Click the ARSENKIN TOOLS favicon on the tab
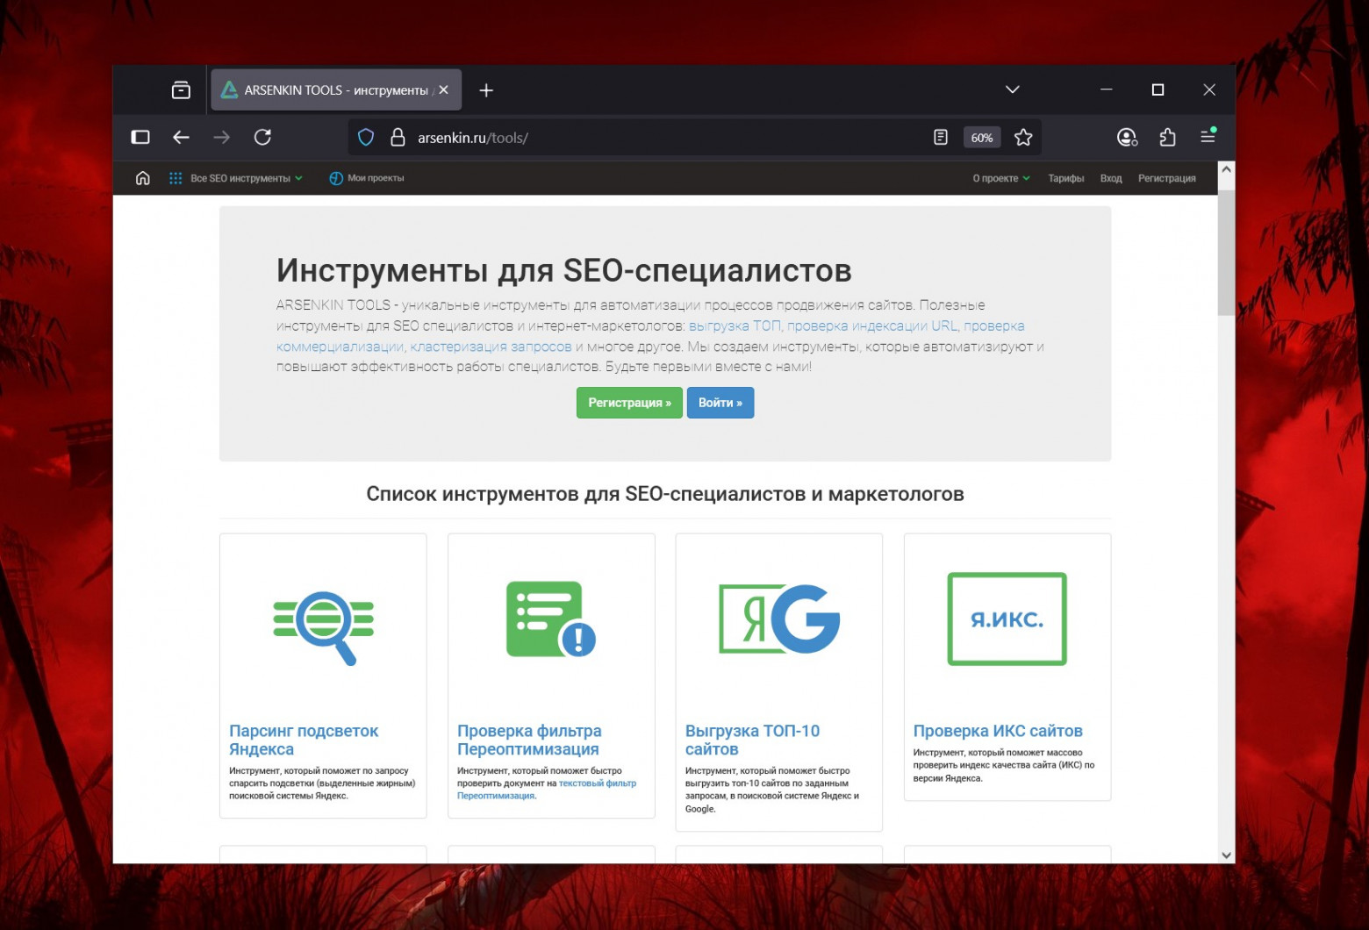1369x930 pixels. tap(230, 89)
